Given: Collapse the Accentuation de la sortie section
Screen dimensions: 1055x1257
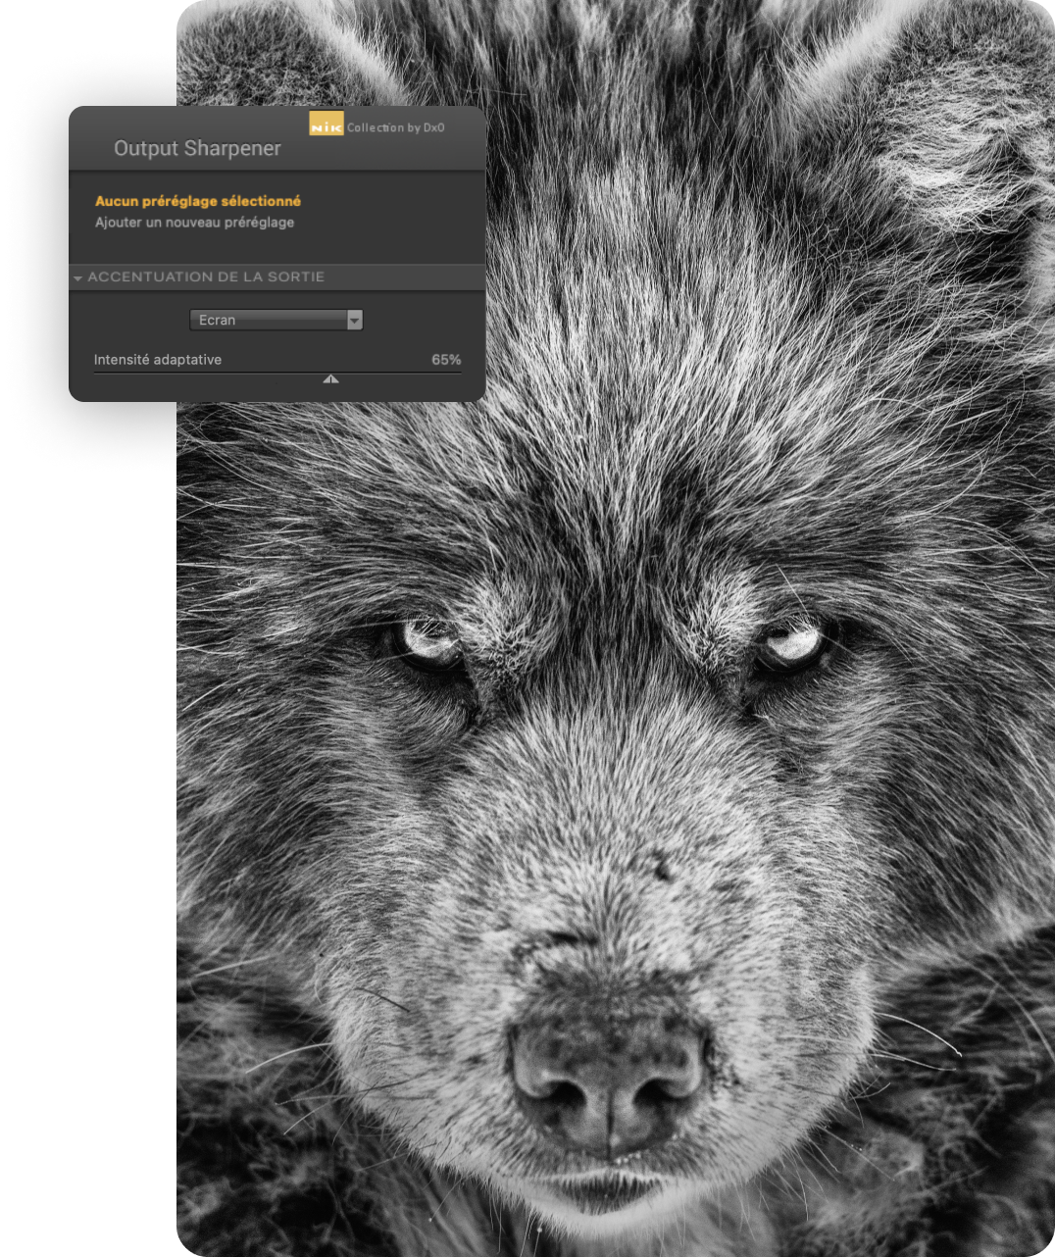Looking at the screenshot, I should [77, 278].
